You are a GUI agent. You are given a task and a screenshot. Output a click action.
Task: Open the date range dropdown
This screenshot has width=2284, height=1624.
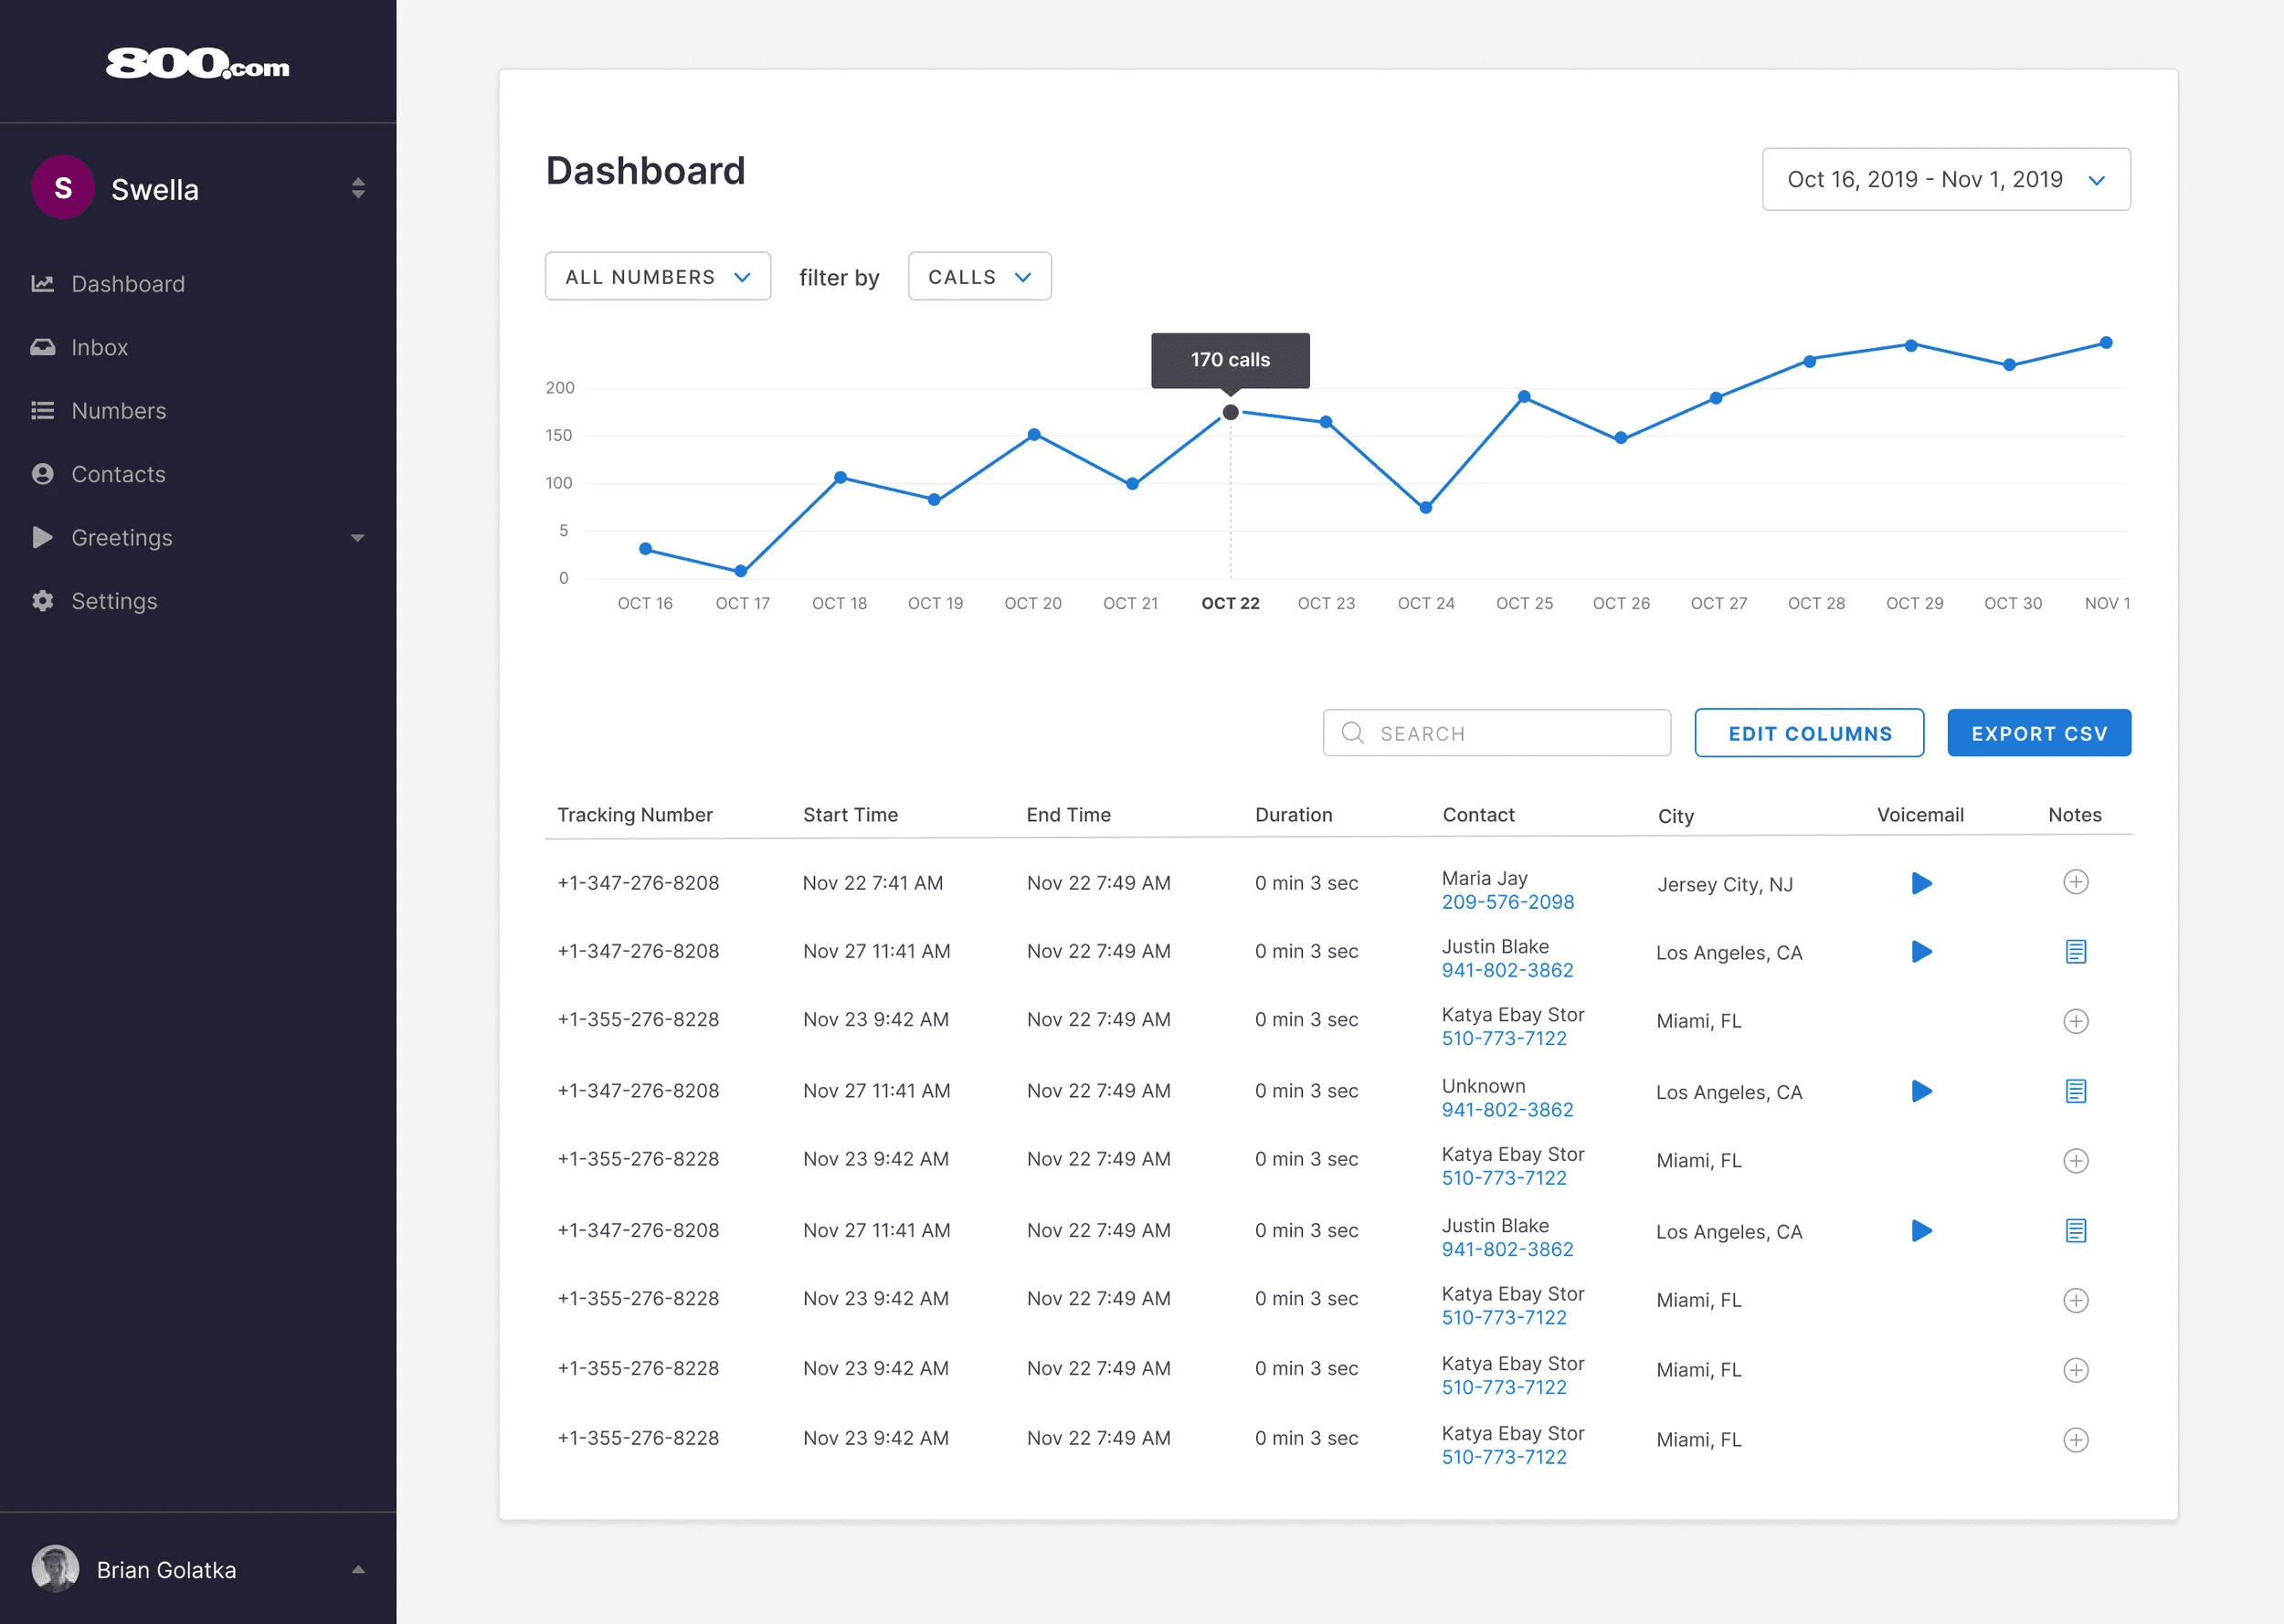1945,180
